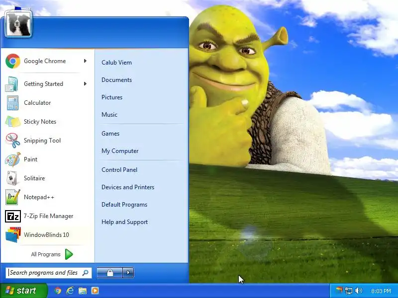398x298 pixels.
Task: Click the search magnifier icon
Action: pyautogui.click(x=85, y=273)
